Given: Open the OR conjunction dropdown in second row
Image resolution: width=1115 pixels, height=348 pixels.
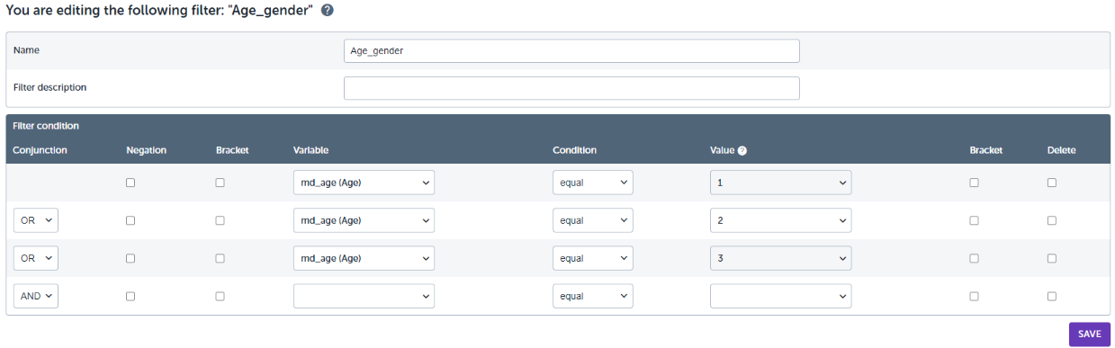Looking at the screenshot, I should tap(36, 220).
